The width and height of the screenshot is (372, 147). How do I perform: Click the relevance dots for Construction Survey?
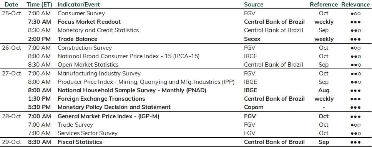pos(355,48)
